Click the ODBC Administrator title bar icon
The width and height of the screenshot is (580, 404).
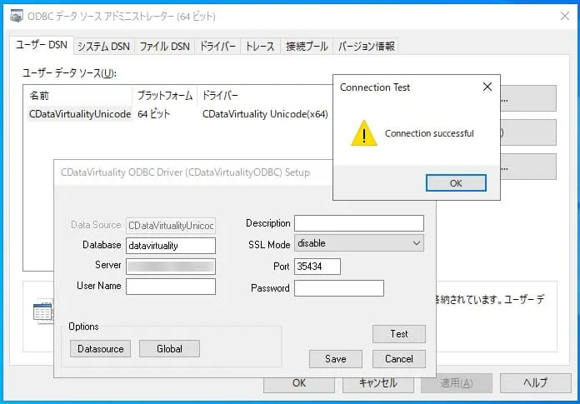click(x=17, y=16)
